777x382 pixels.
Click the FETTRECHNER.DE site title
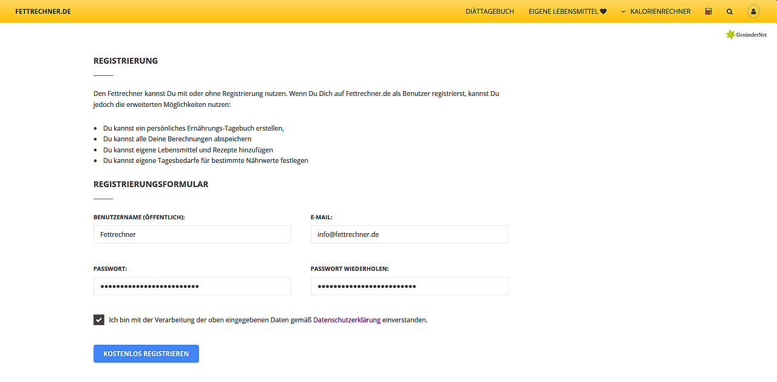[42, 11]
